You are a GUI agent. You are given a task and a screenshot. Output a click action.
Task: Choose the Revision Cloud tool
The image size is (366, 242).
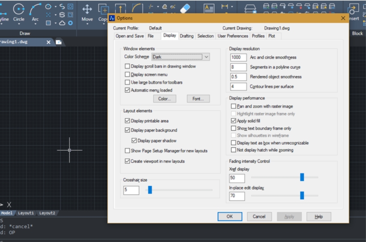click(62, 23)
